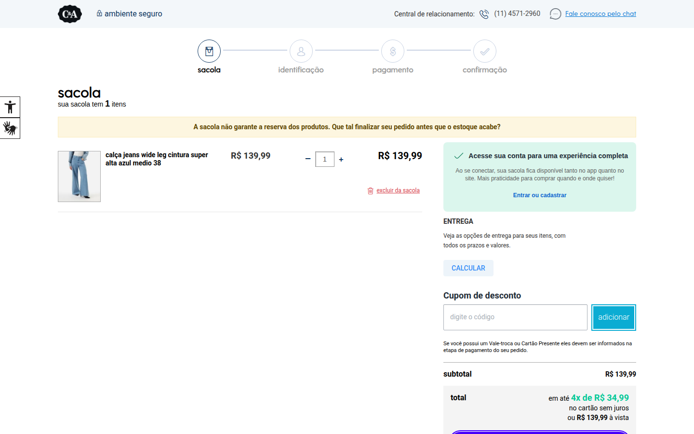Open Fale conosco pelo chat link
The image size is (694, 434).
coord(601,14)
